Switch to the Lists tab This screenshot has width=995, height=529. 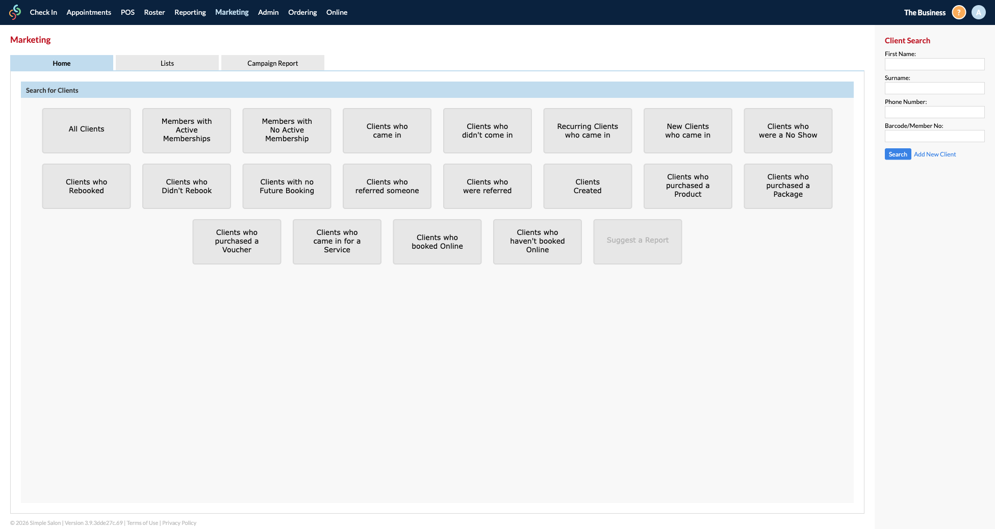click(x=167, y=63)
